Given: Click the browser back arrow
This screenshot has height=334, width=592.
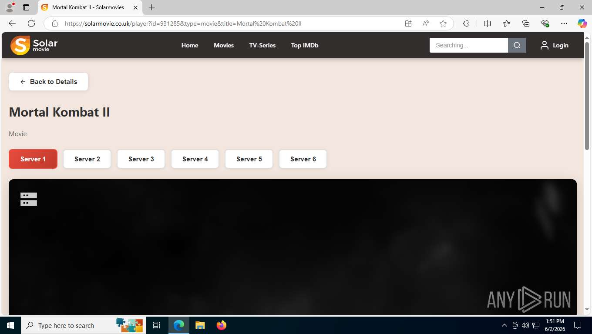Looking at the screenshot, I should pyautogui.click(x=12, y=23).
